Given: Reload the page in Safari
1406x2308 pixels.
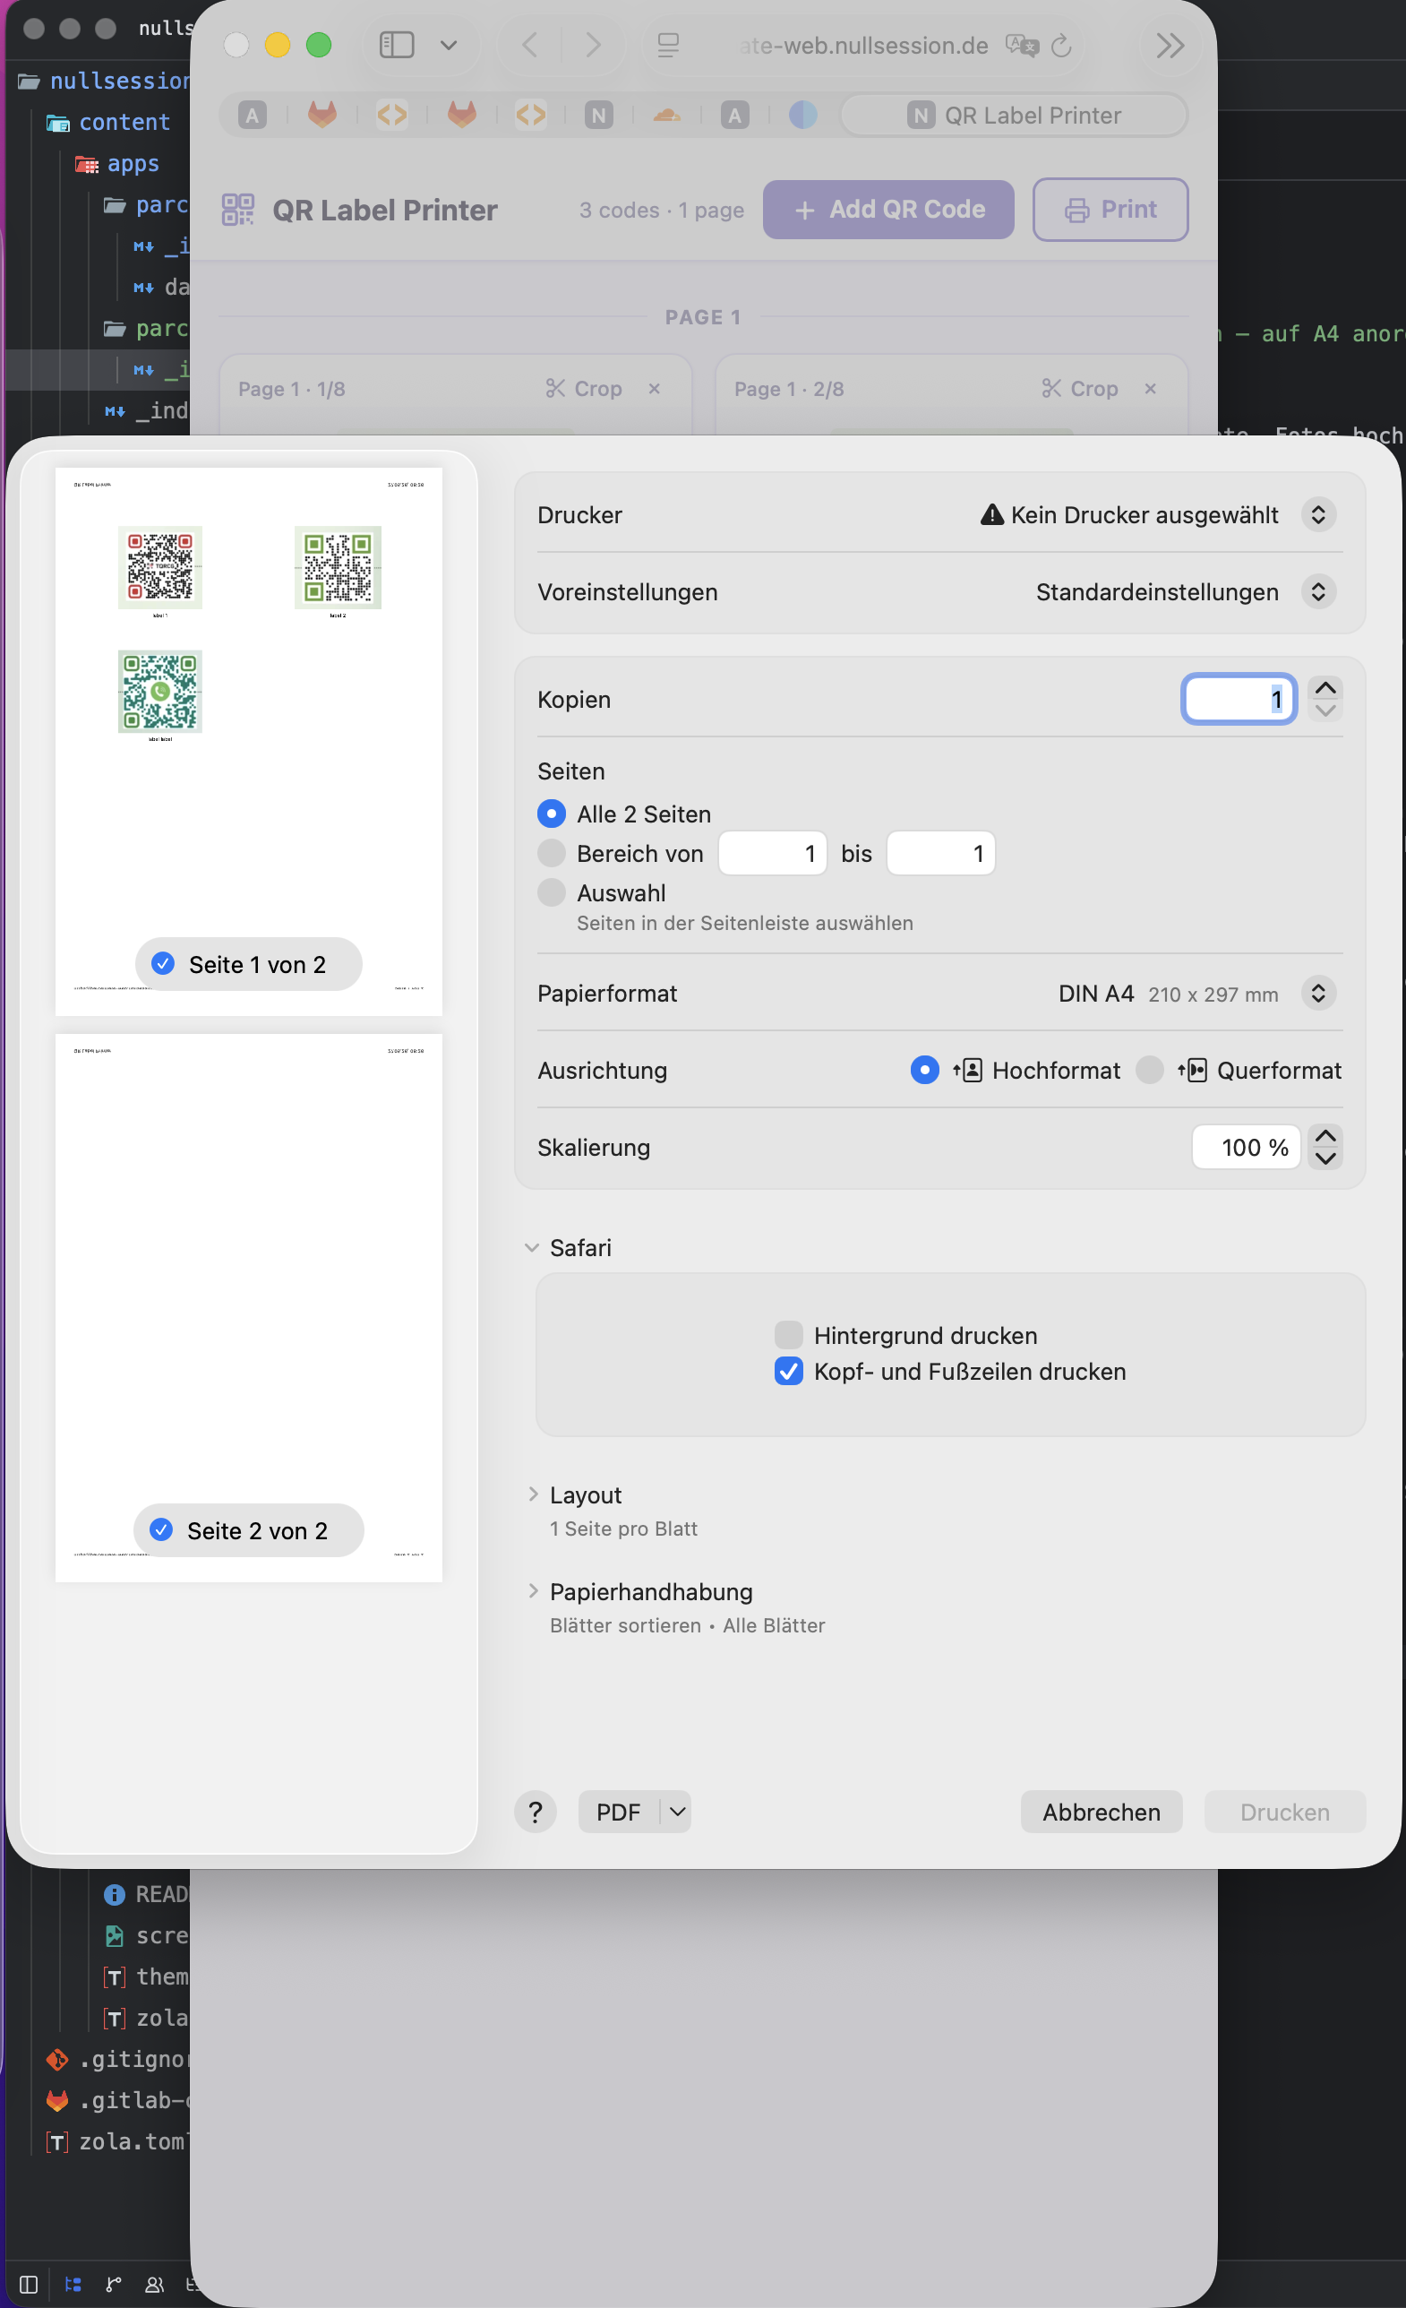Looking at the screenshot, I should pyautogui.click(x=1060, y=44).
